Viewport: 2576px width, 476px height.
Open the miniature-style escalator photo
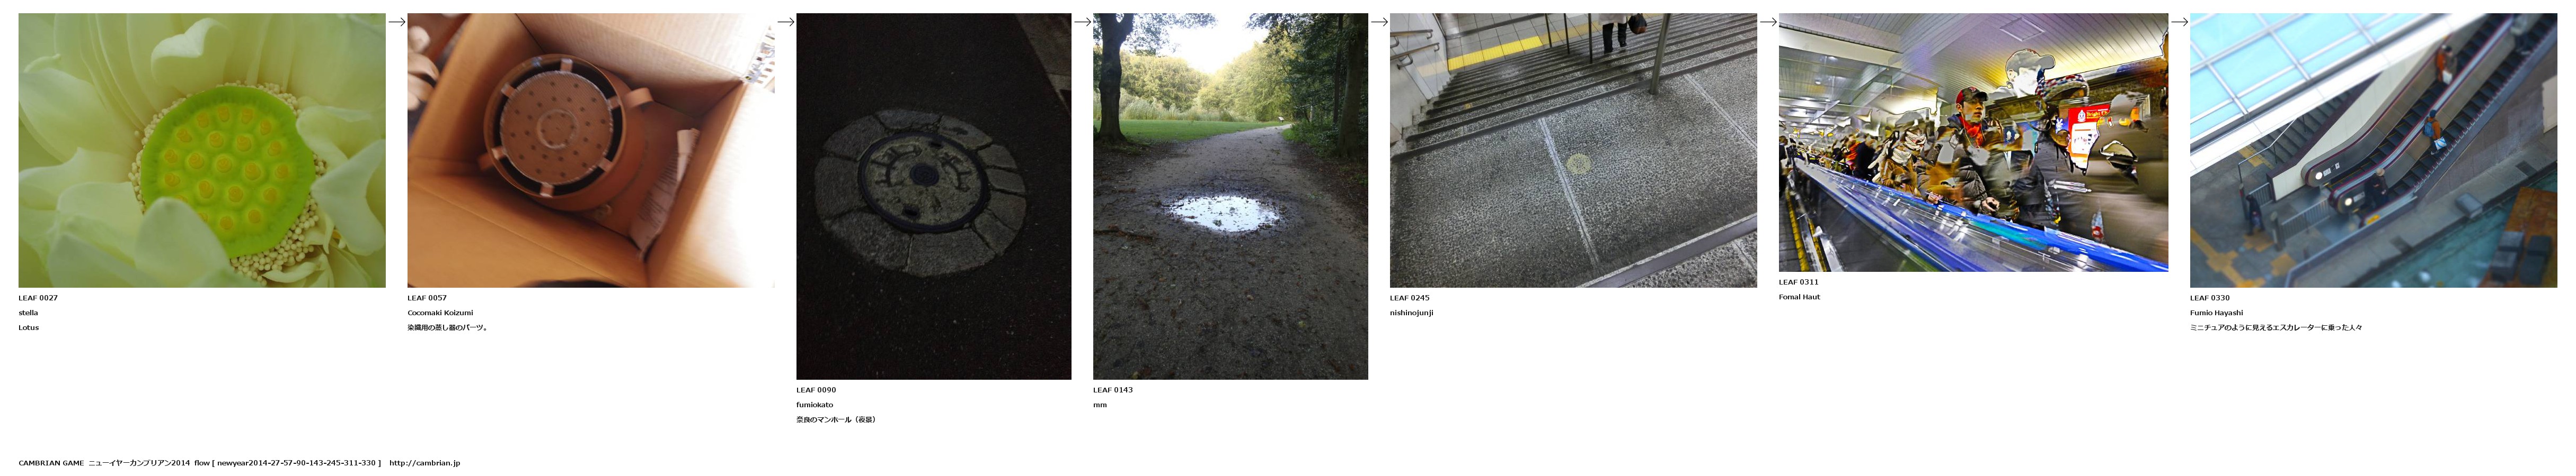pyautogui.click(x=2373, y=151)
